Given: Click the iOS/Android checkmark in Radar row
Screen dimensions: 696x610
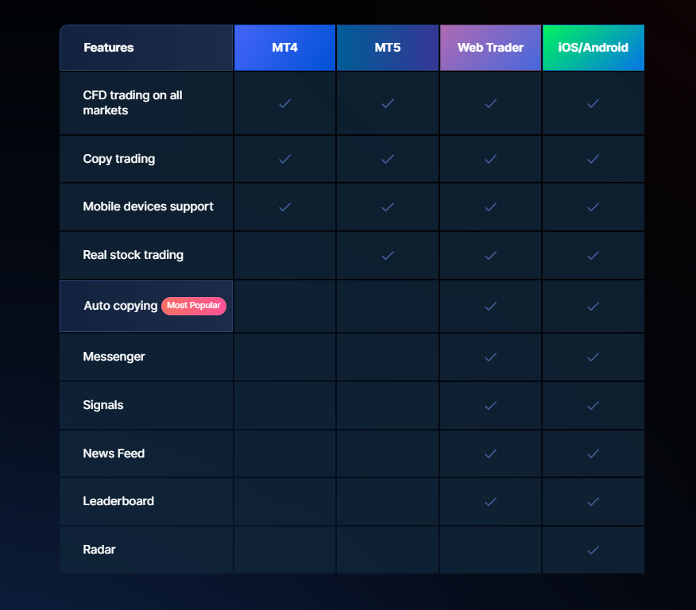Looking at the screenshot, I should [x=593, y=550].
